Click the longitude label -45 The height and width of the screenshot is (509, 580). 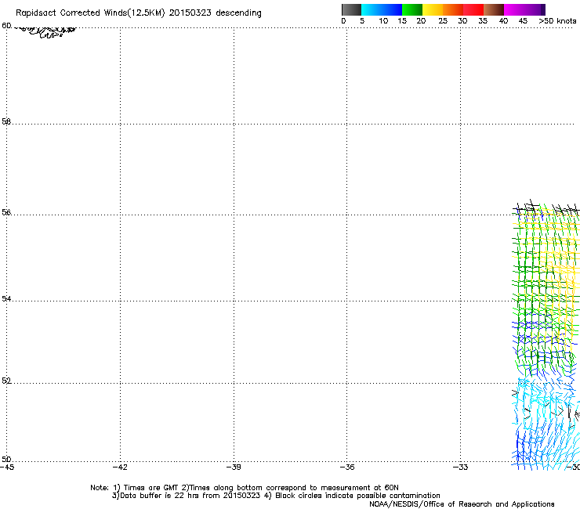[7, 467]
